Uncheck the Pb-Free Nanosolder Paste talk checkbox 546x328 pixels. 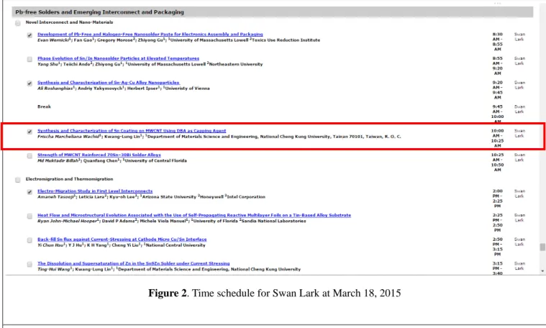point(29,35)
